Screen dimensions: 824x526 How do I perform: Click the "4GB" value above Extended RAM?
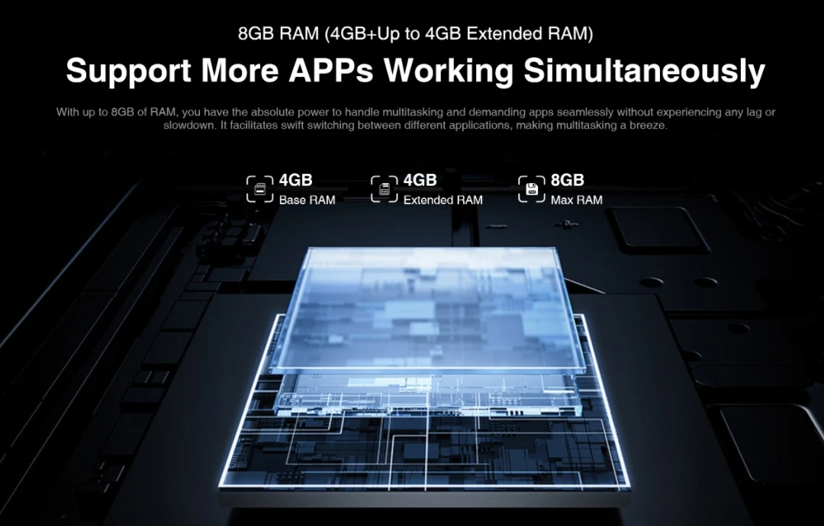coord(420,180)
